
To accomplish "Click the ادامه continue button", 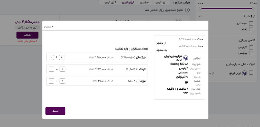I will pyautogui.click(x=55, y=111).
